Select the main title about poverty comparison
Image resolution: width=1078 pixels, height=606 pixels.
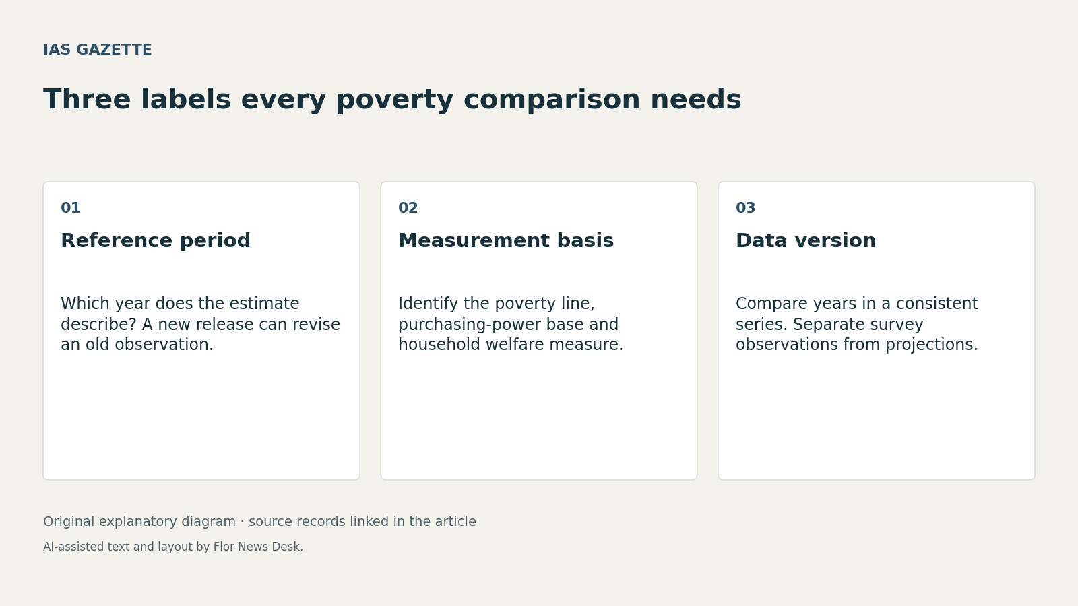392,100
